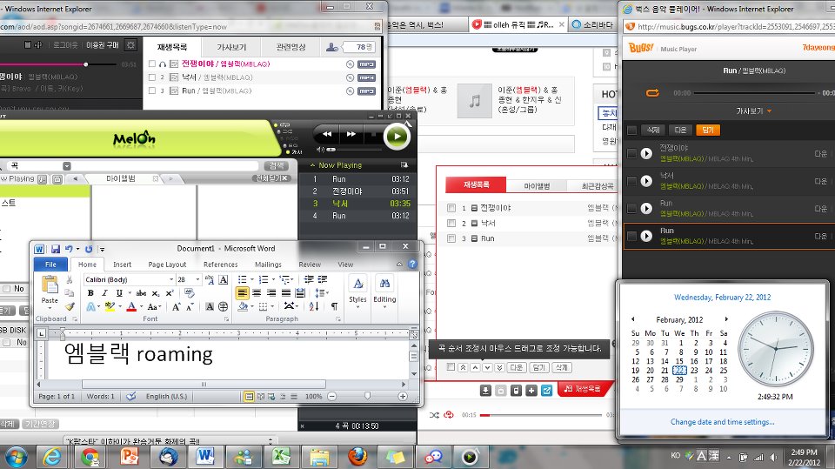The height and width of the screenshot is (469, 835).
Task: Click the red 재생목록 button on the web player
Action: (584, 389)
